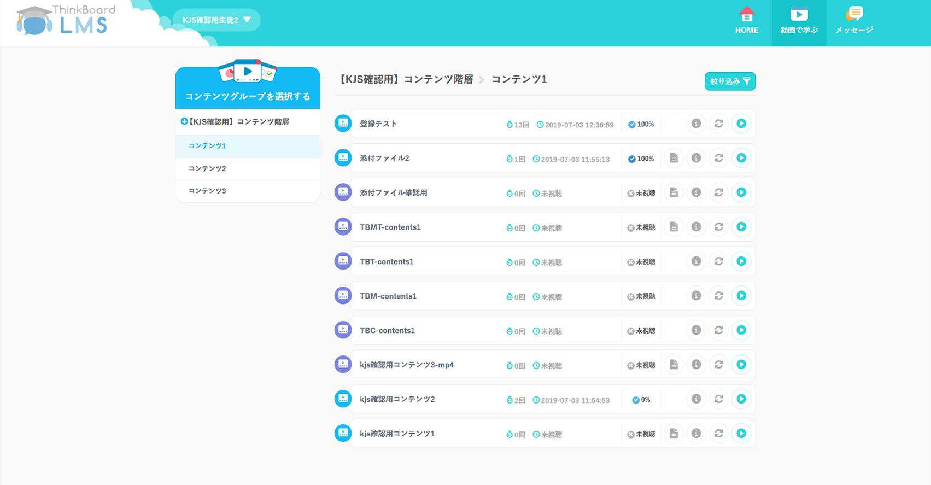
Task: Show info for TBMT-contents1
Action: tap(696, 227)
